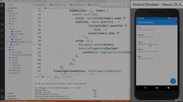Click the debug toolbar drag handle
Screen dimensions: 183x102
[x=102, y=5]
